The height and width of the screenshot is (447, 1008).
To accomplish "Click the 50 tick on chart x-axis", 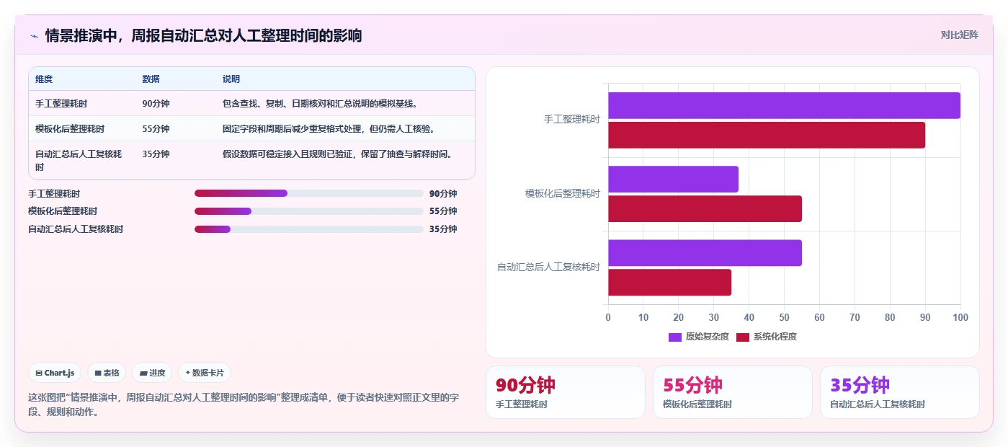I will (x=784, y=317).
